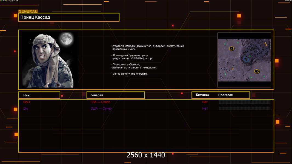Click the orange supply icon at minimap corner
The width and height of the screenshot is (292, 164).
pos(266,44)
